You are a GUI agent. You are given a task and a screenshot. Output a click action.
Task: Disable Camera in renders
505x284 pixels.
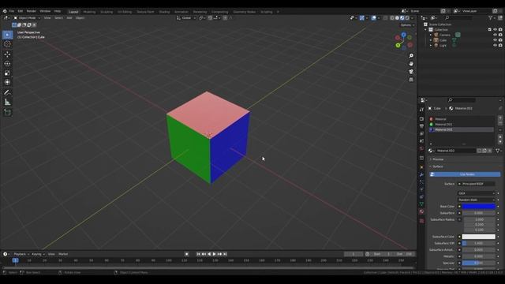point(500,35)
